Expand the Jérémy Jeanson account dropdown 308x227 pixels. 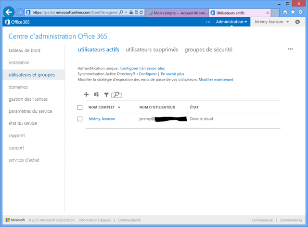coord(271,22)
